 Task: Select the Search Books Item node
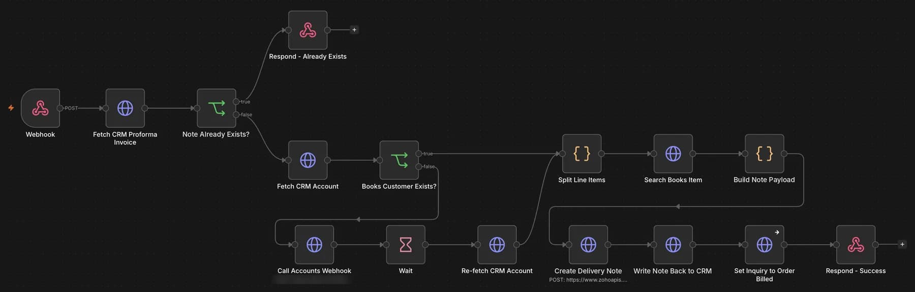click(x=673, y=154)
